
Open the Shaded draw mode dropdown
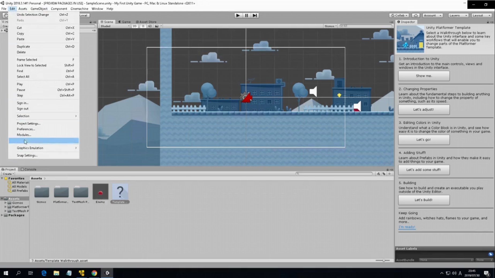[x=115, y=26]
